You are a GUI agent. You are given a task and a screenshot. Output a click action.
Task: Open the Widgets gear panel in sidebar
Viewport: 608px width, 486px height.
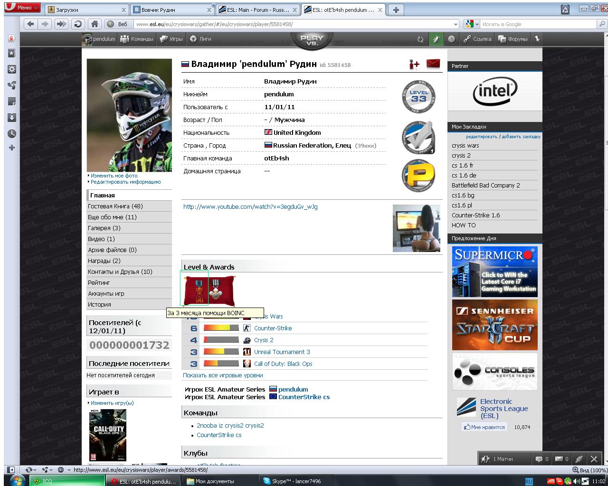tap(12, 69)
